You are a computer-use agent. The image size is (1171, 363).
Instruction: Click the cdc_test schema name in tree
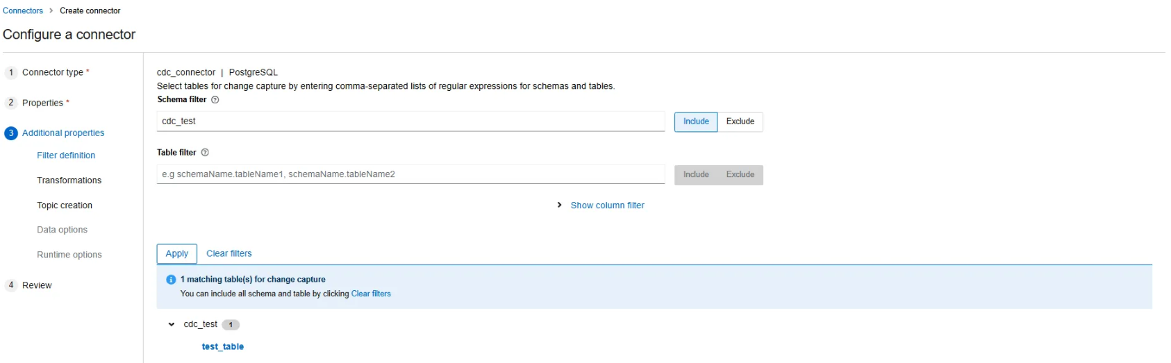(201, 324)
